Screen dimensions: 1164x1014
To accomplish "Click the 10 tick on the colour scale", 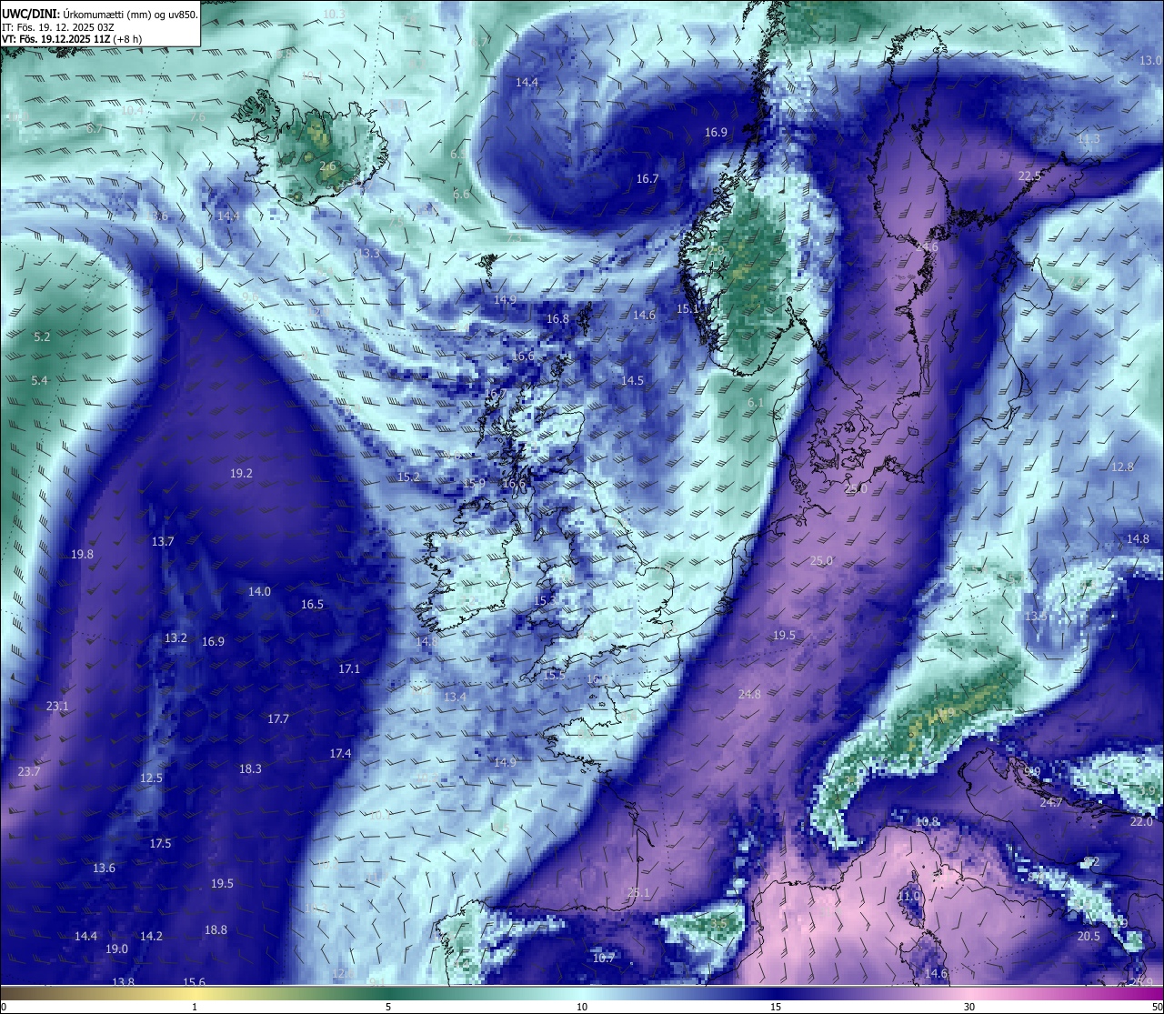I will point(582,1007).
